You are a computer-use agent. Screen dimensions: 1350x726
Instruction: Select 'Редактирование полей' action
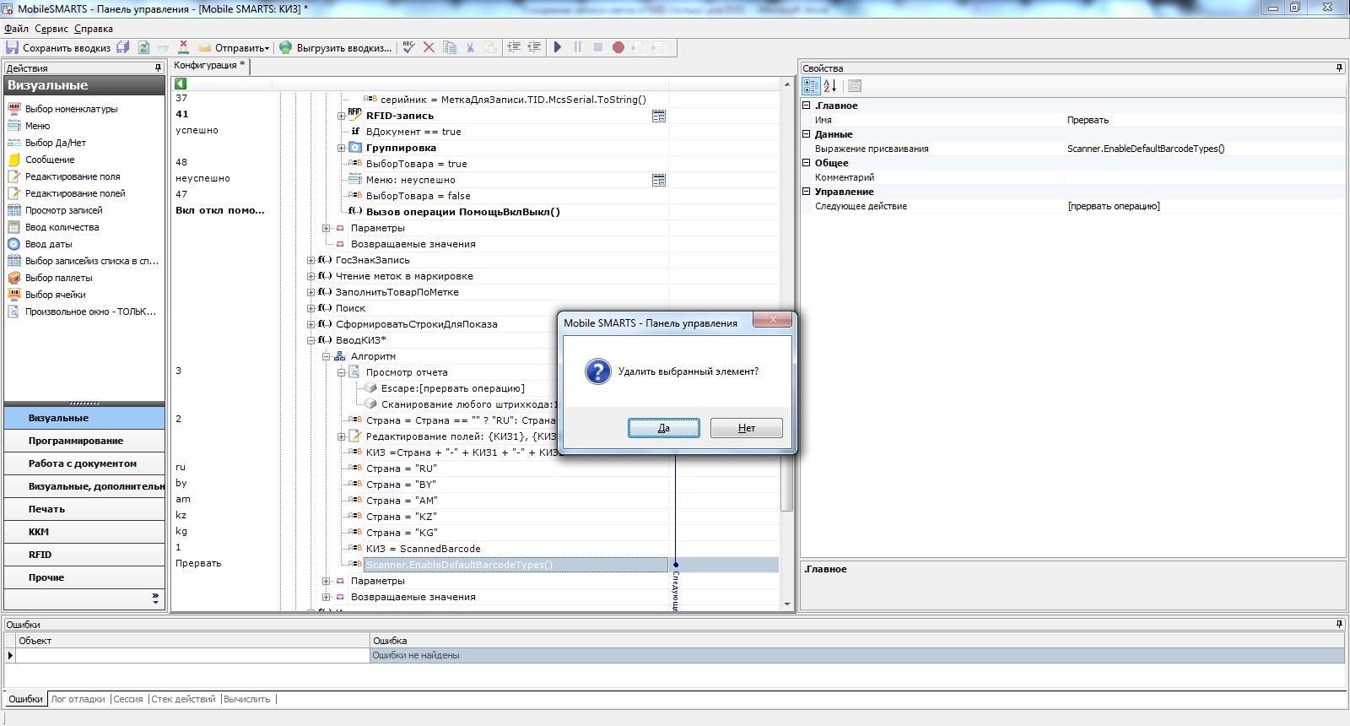click(75, 193)
